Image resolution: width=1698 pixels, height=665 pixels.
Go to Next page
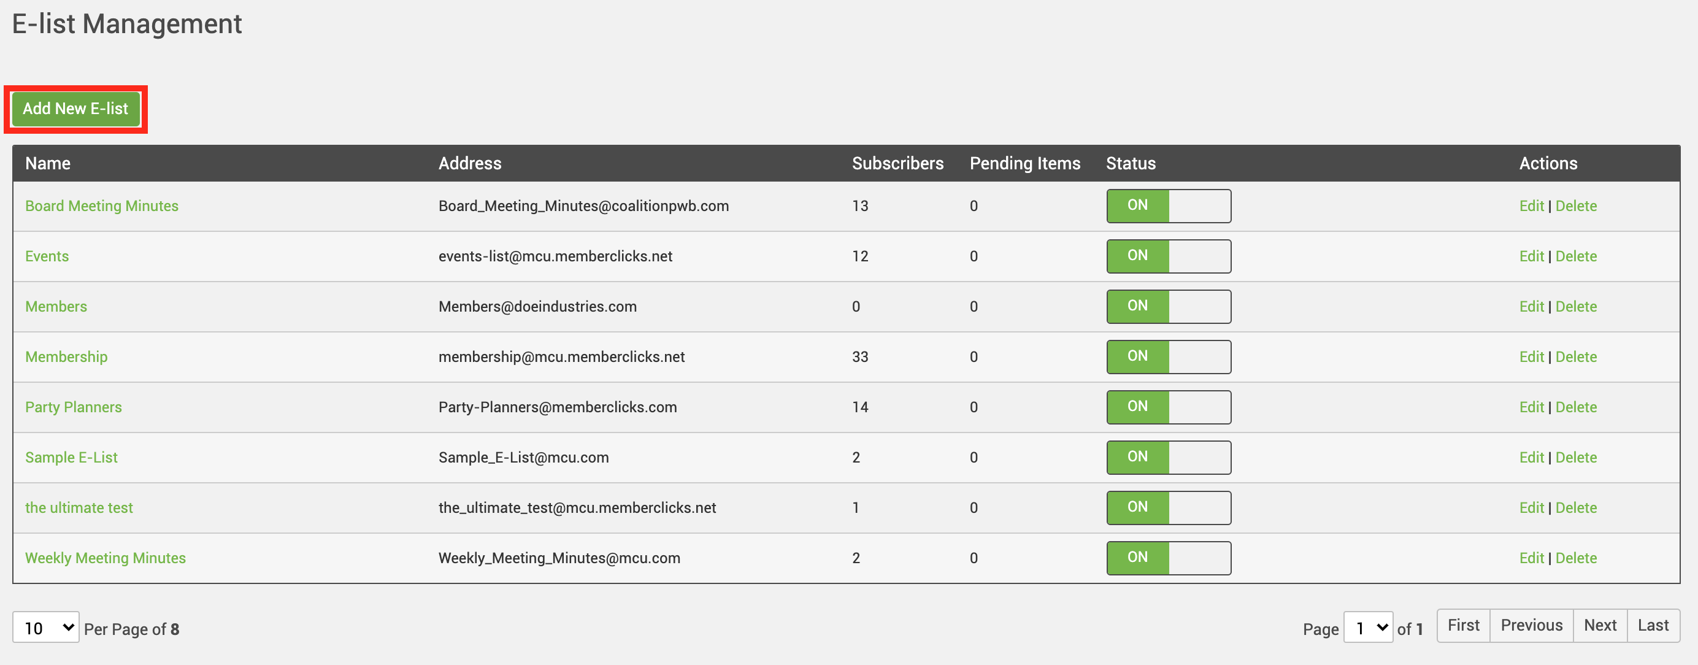(x=1600, y=626)
